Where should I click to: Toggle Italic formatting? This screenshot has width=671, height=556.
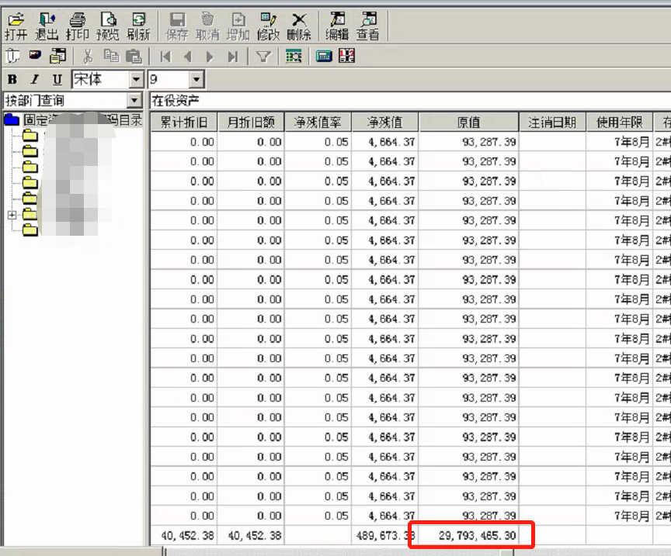coord(35,80)
